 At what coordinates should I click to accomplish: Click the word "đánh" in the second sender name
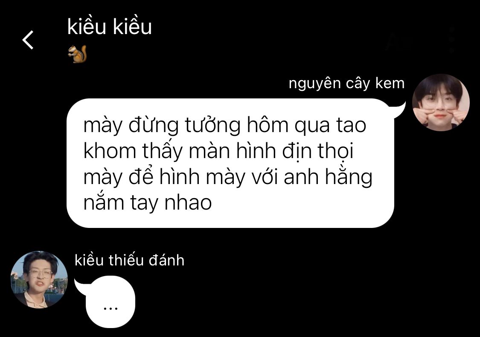click(166, 260)
